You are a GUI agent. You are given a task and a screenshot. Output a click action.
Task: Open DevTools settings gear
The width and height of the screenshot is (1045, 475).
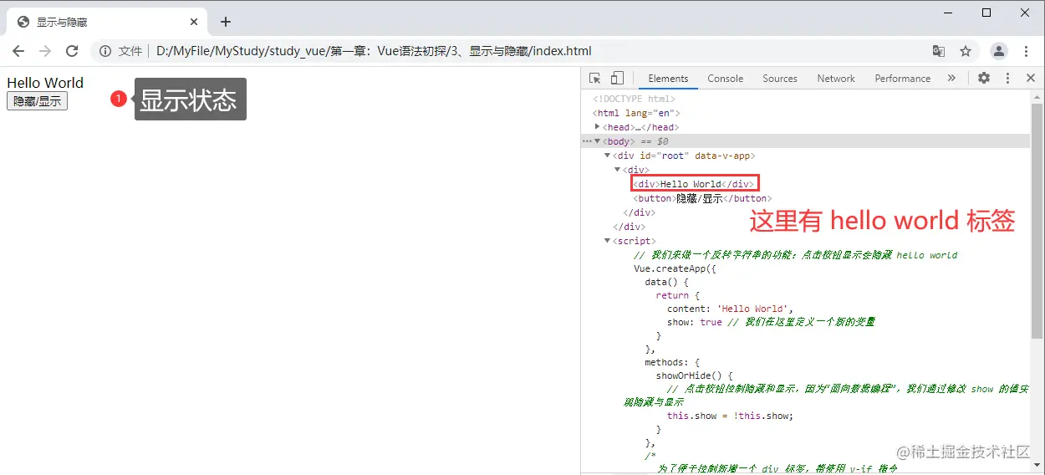984,78
